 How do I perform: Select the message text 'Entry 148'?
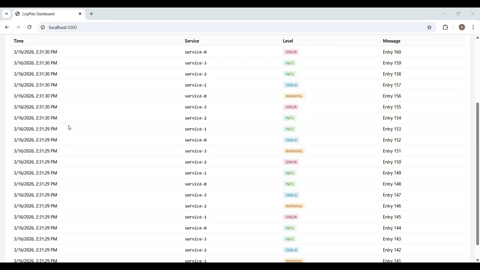point(392,184)
